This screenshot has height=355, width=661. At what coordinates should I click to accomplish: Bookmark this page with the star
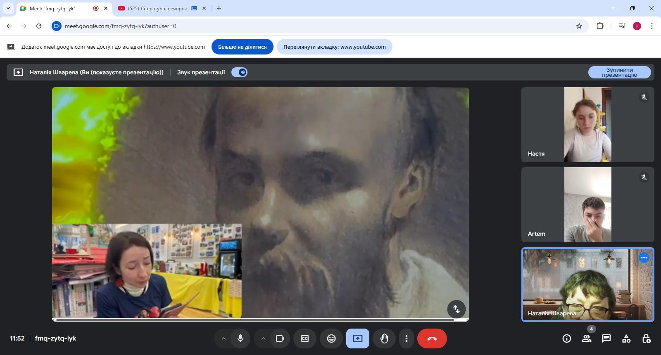click(579, 26)
